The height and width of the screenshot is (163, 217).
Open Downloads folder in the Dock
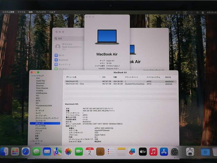click(205, 152)
